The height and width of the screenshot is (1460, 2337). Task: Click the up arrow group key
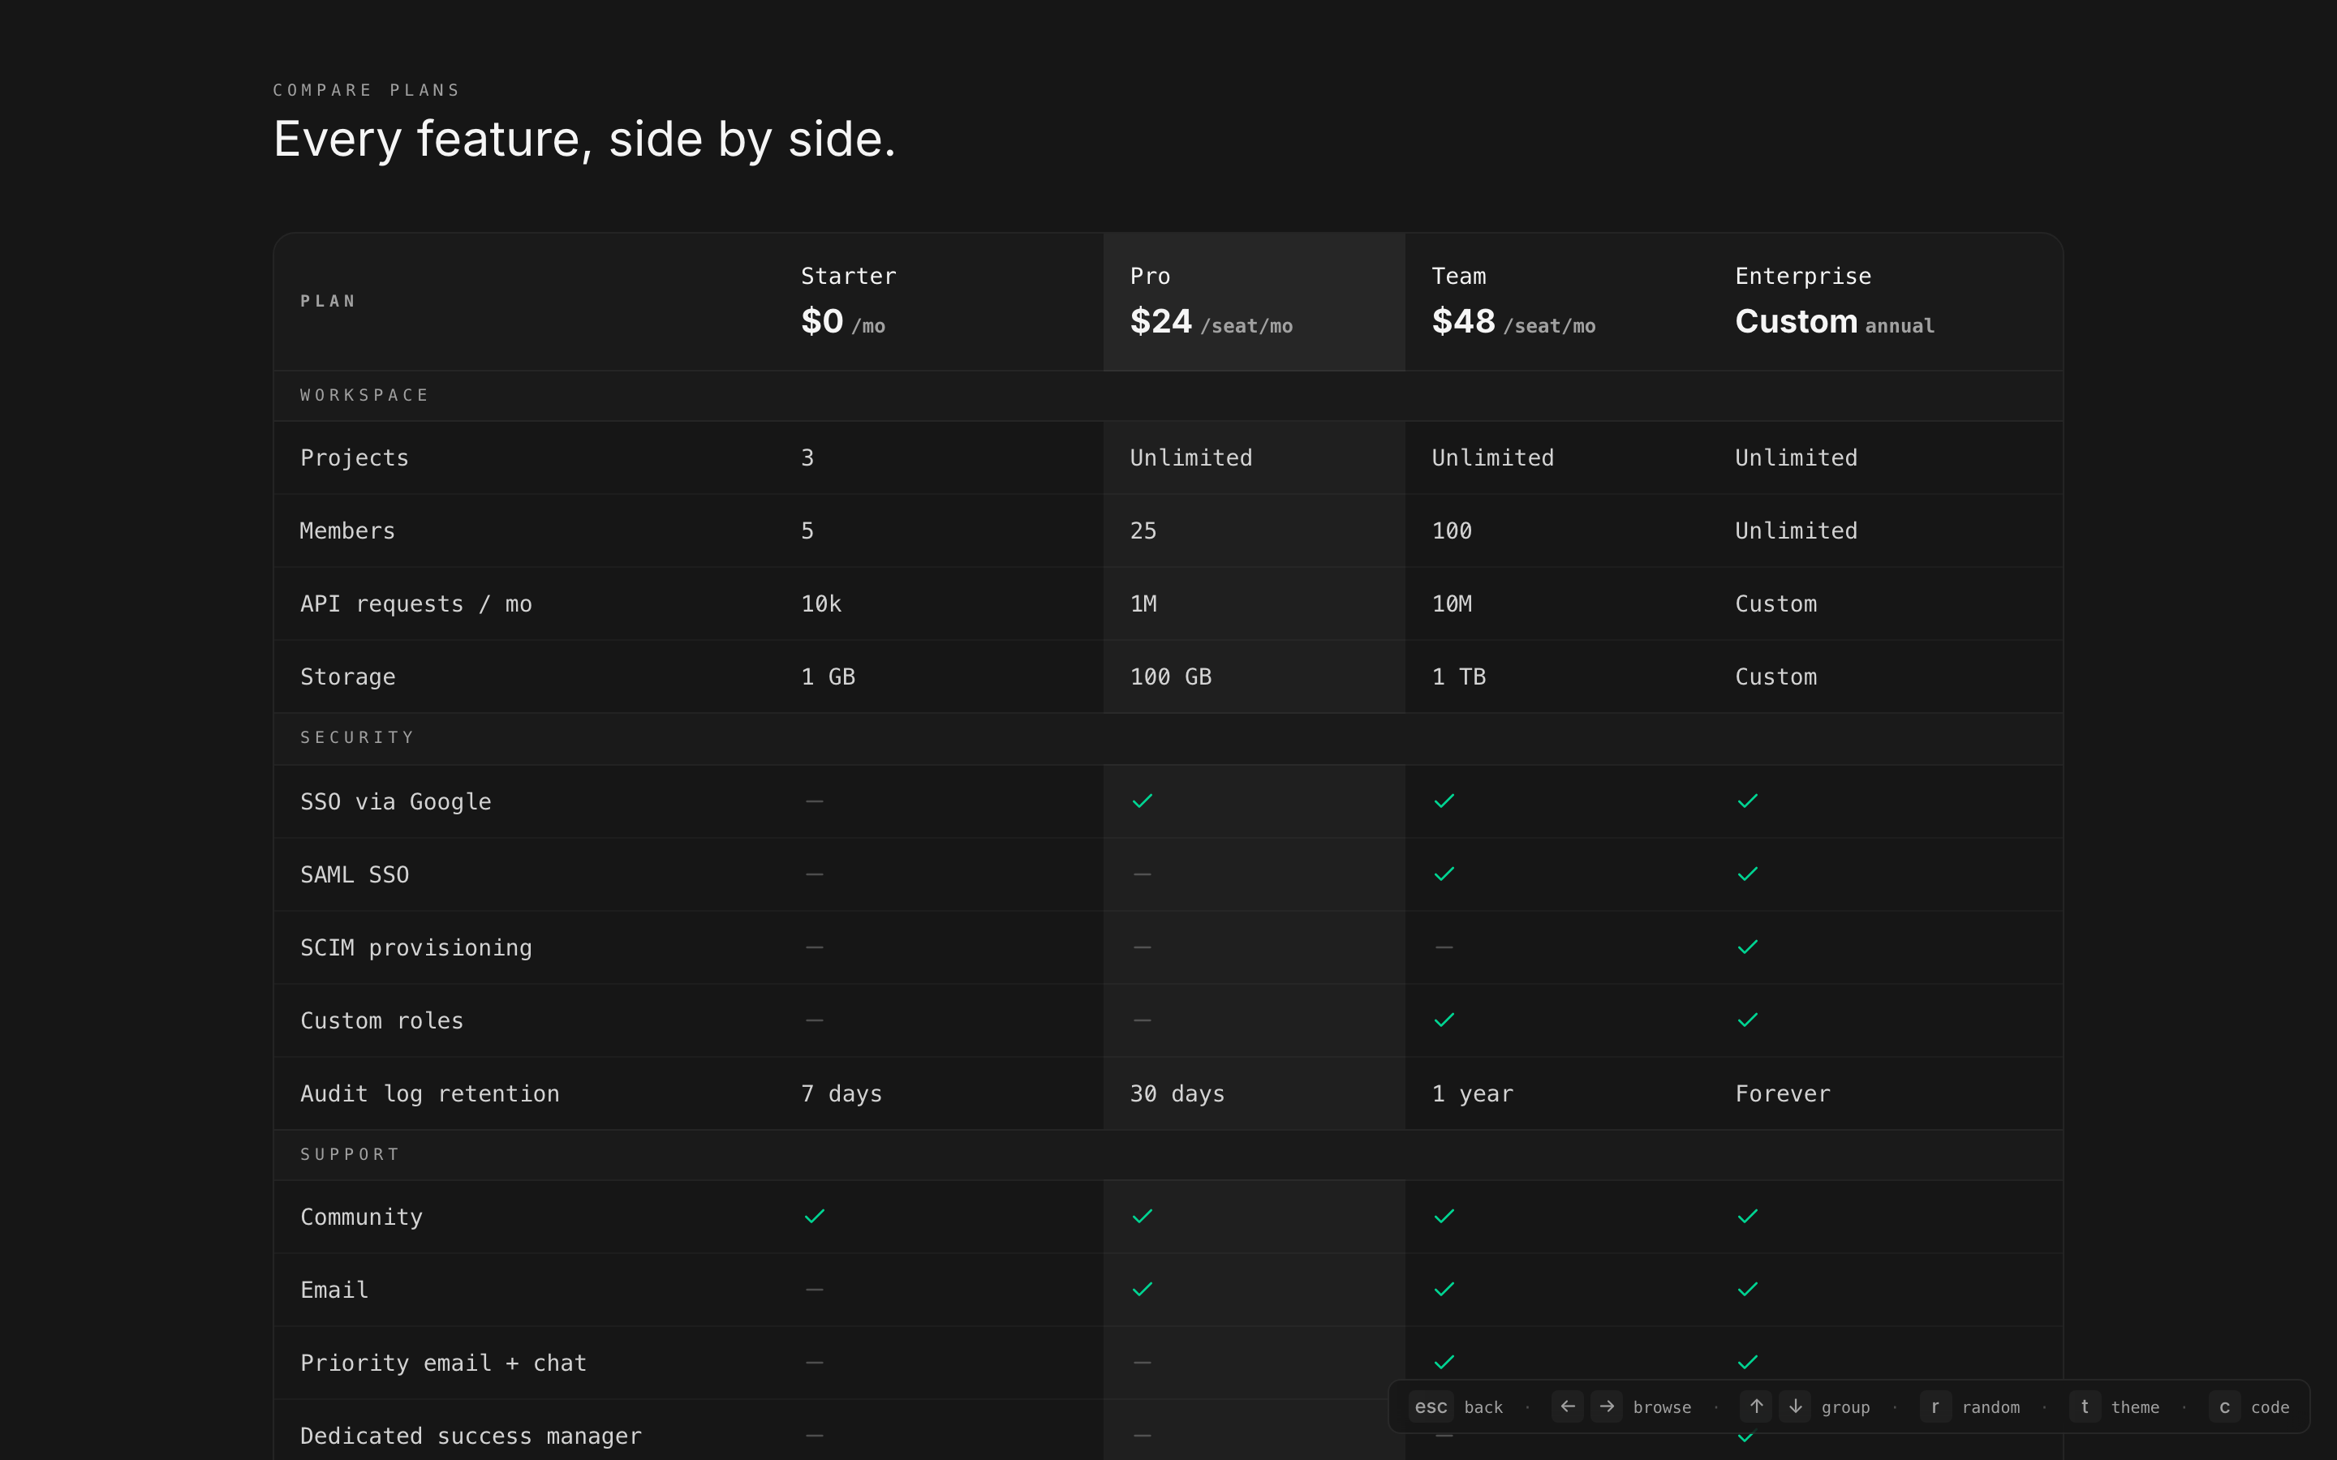coord(1756,1407)
